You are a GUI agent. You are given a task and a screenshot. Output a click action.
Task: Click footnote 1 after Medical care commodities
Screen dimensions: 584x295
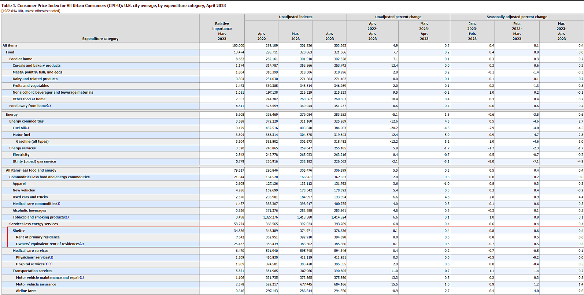pos(58,204)
